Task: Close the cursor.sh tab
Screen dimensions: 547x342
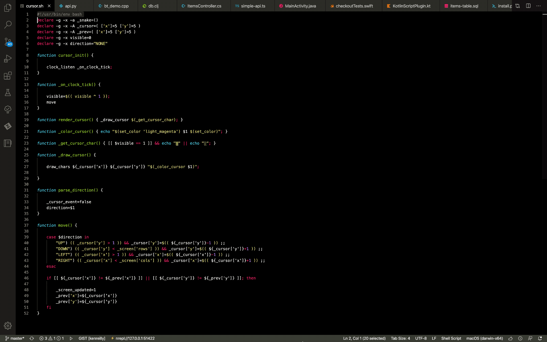Action: click(x=49, y=6)
